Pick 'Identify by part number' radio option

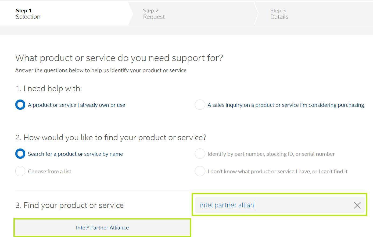pos(200,154)
